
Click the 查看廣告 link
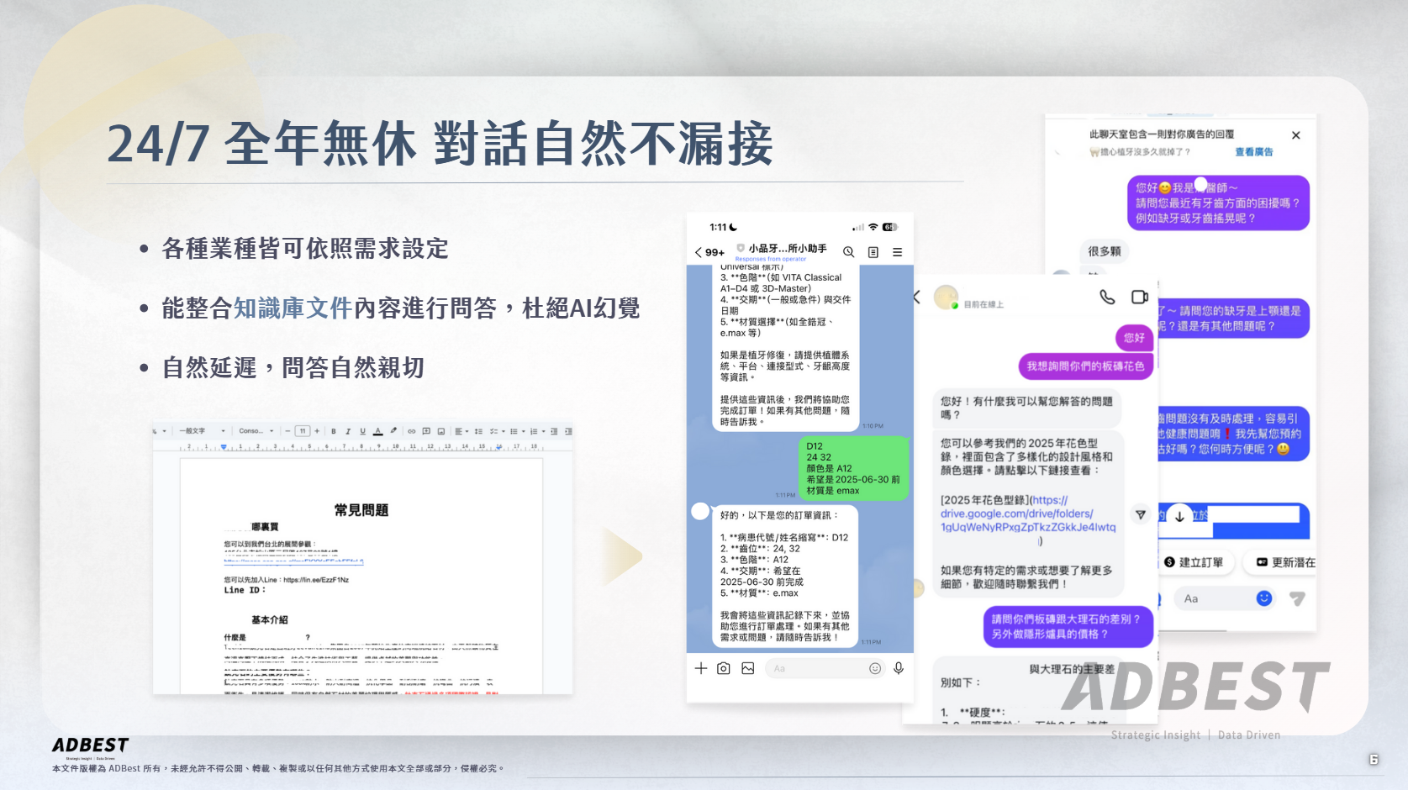tap(1253, 152)
